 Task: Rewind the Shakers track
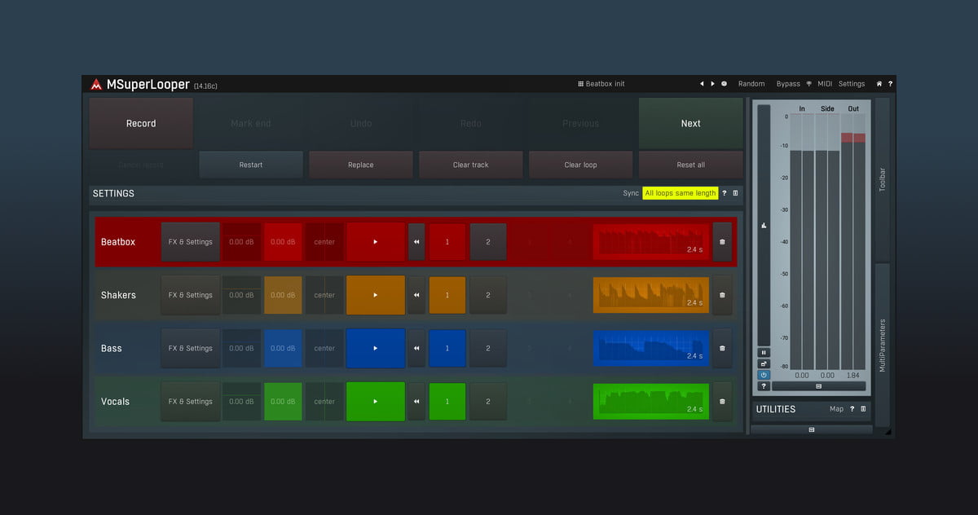pos(416,295)
